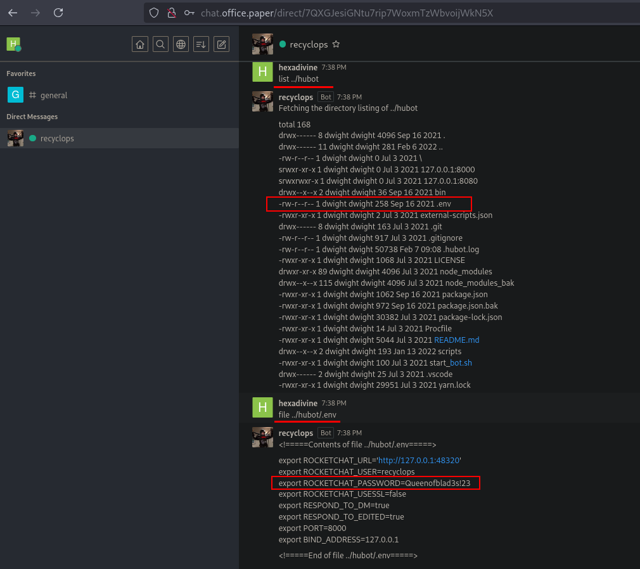The height and width of the screenshot is (569, 640).
Task: Go forward with the browser forward arrow
Action: (35, 13)
